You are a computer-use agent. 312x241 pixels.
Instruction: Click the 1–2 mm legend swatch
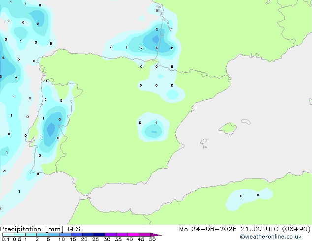31,235
